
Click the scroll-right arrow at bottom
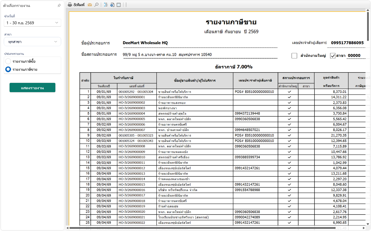coord(363,228)
